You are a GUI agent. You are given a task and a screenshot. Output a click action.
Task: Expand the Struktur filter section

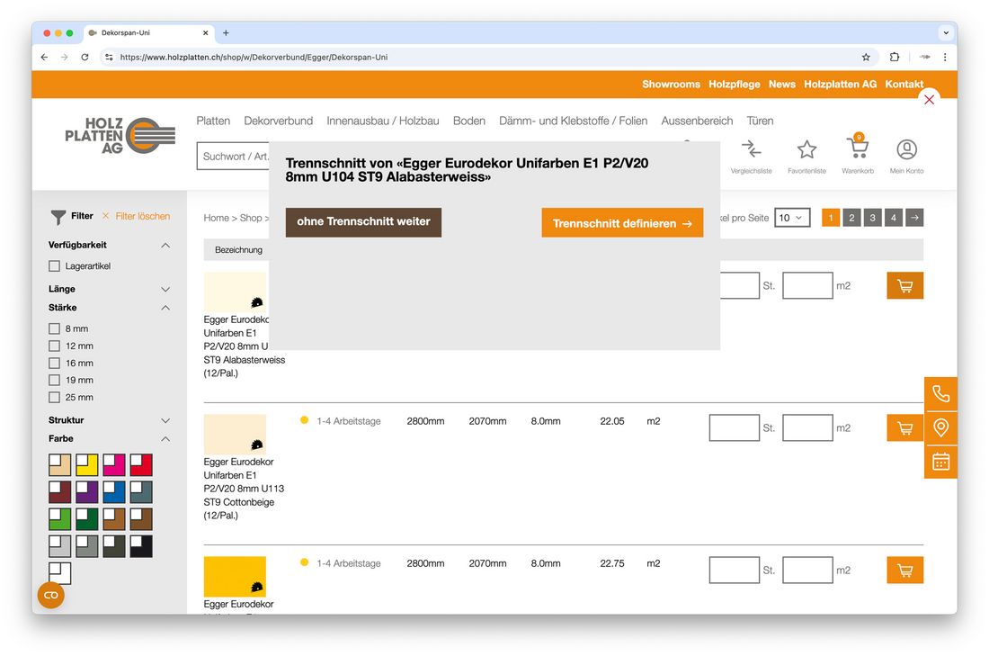165,420
